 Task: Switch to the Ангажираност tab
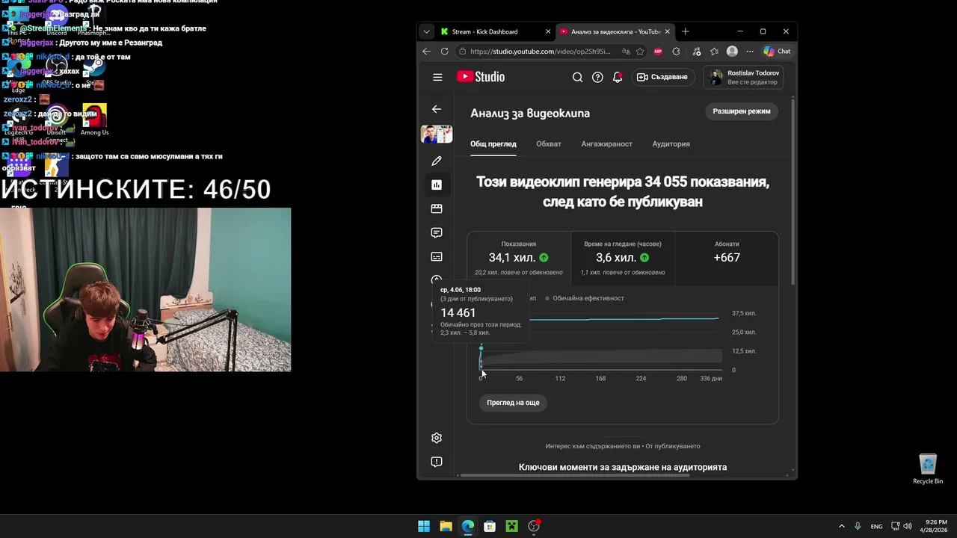[606, 143]
